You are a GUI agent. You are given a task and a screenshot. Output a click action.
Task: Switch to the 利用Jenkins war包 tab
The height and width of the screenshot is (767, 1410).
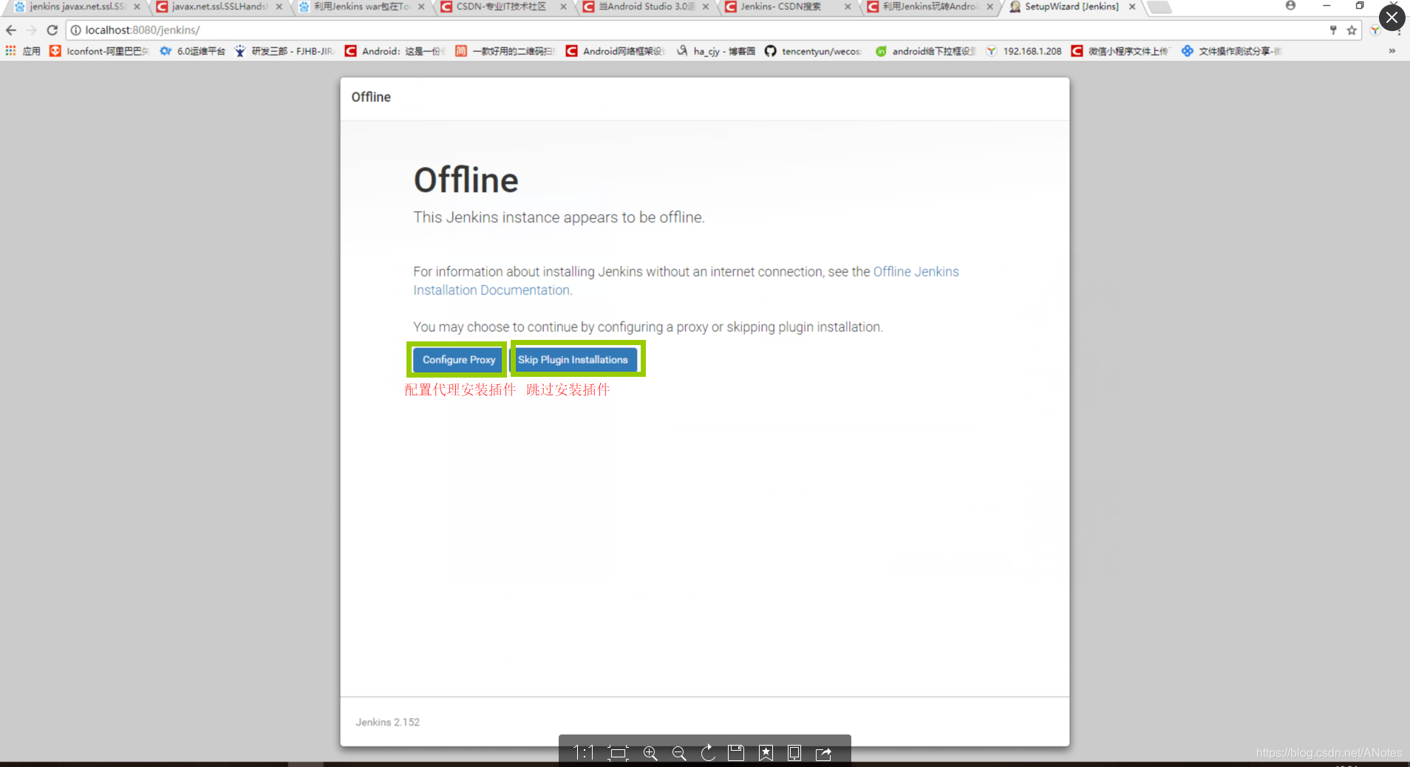(361, 7)
